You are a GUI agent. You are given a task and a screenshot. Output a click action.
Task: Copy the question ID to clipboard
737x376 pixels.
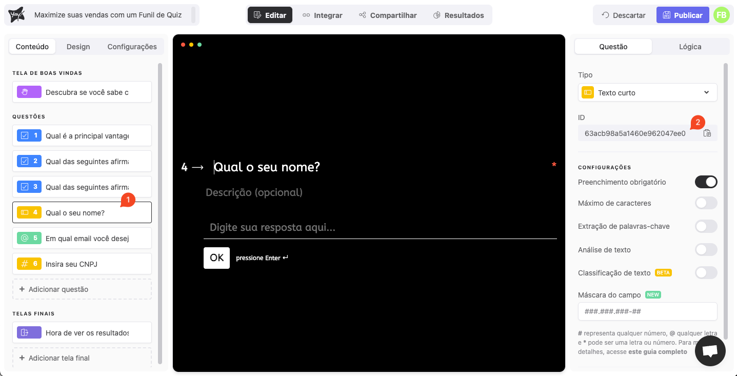tap(707, 133)
